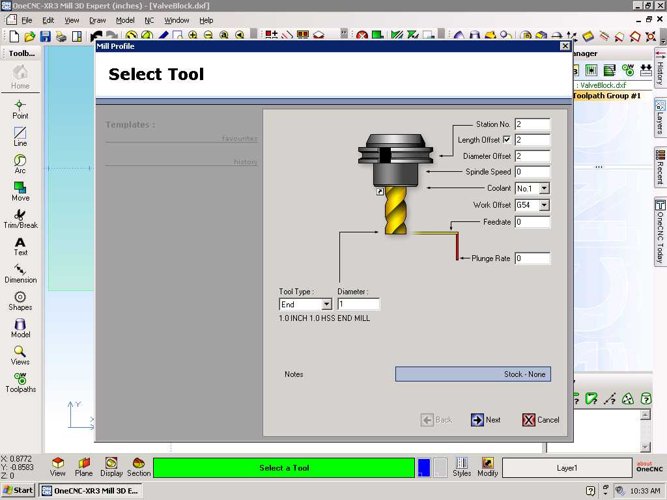Select the Trim/Break scissors tool
This screenshot has height=500, width=667.
tap(20, 219)
